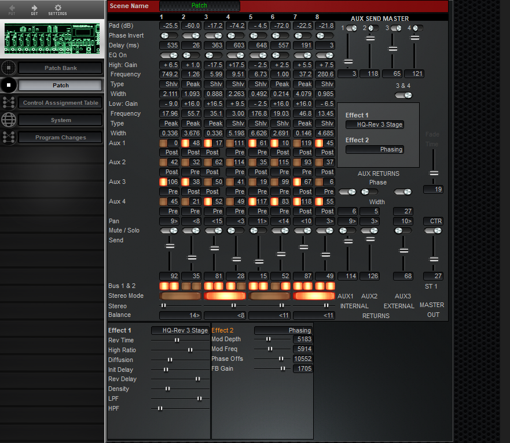Enable EQ On for channel 3
510x443 pixels.
click(x=213, y=55)
